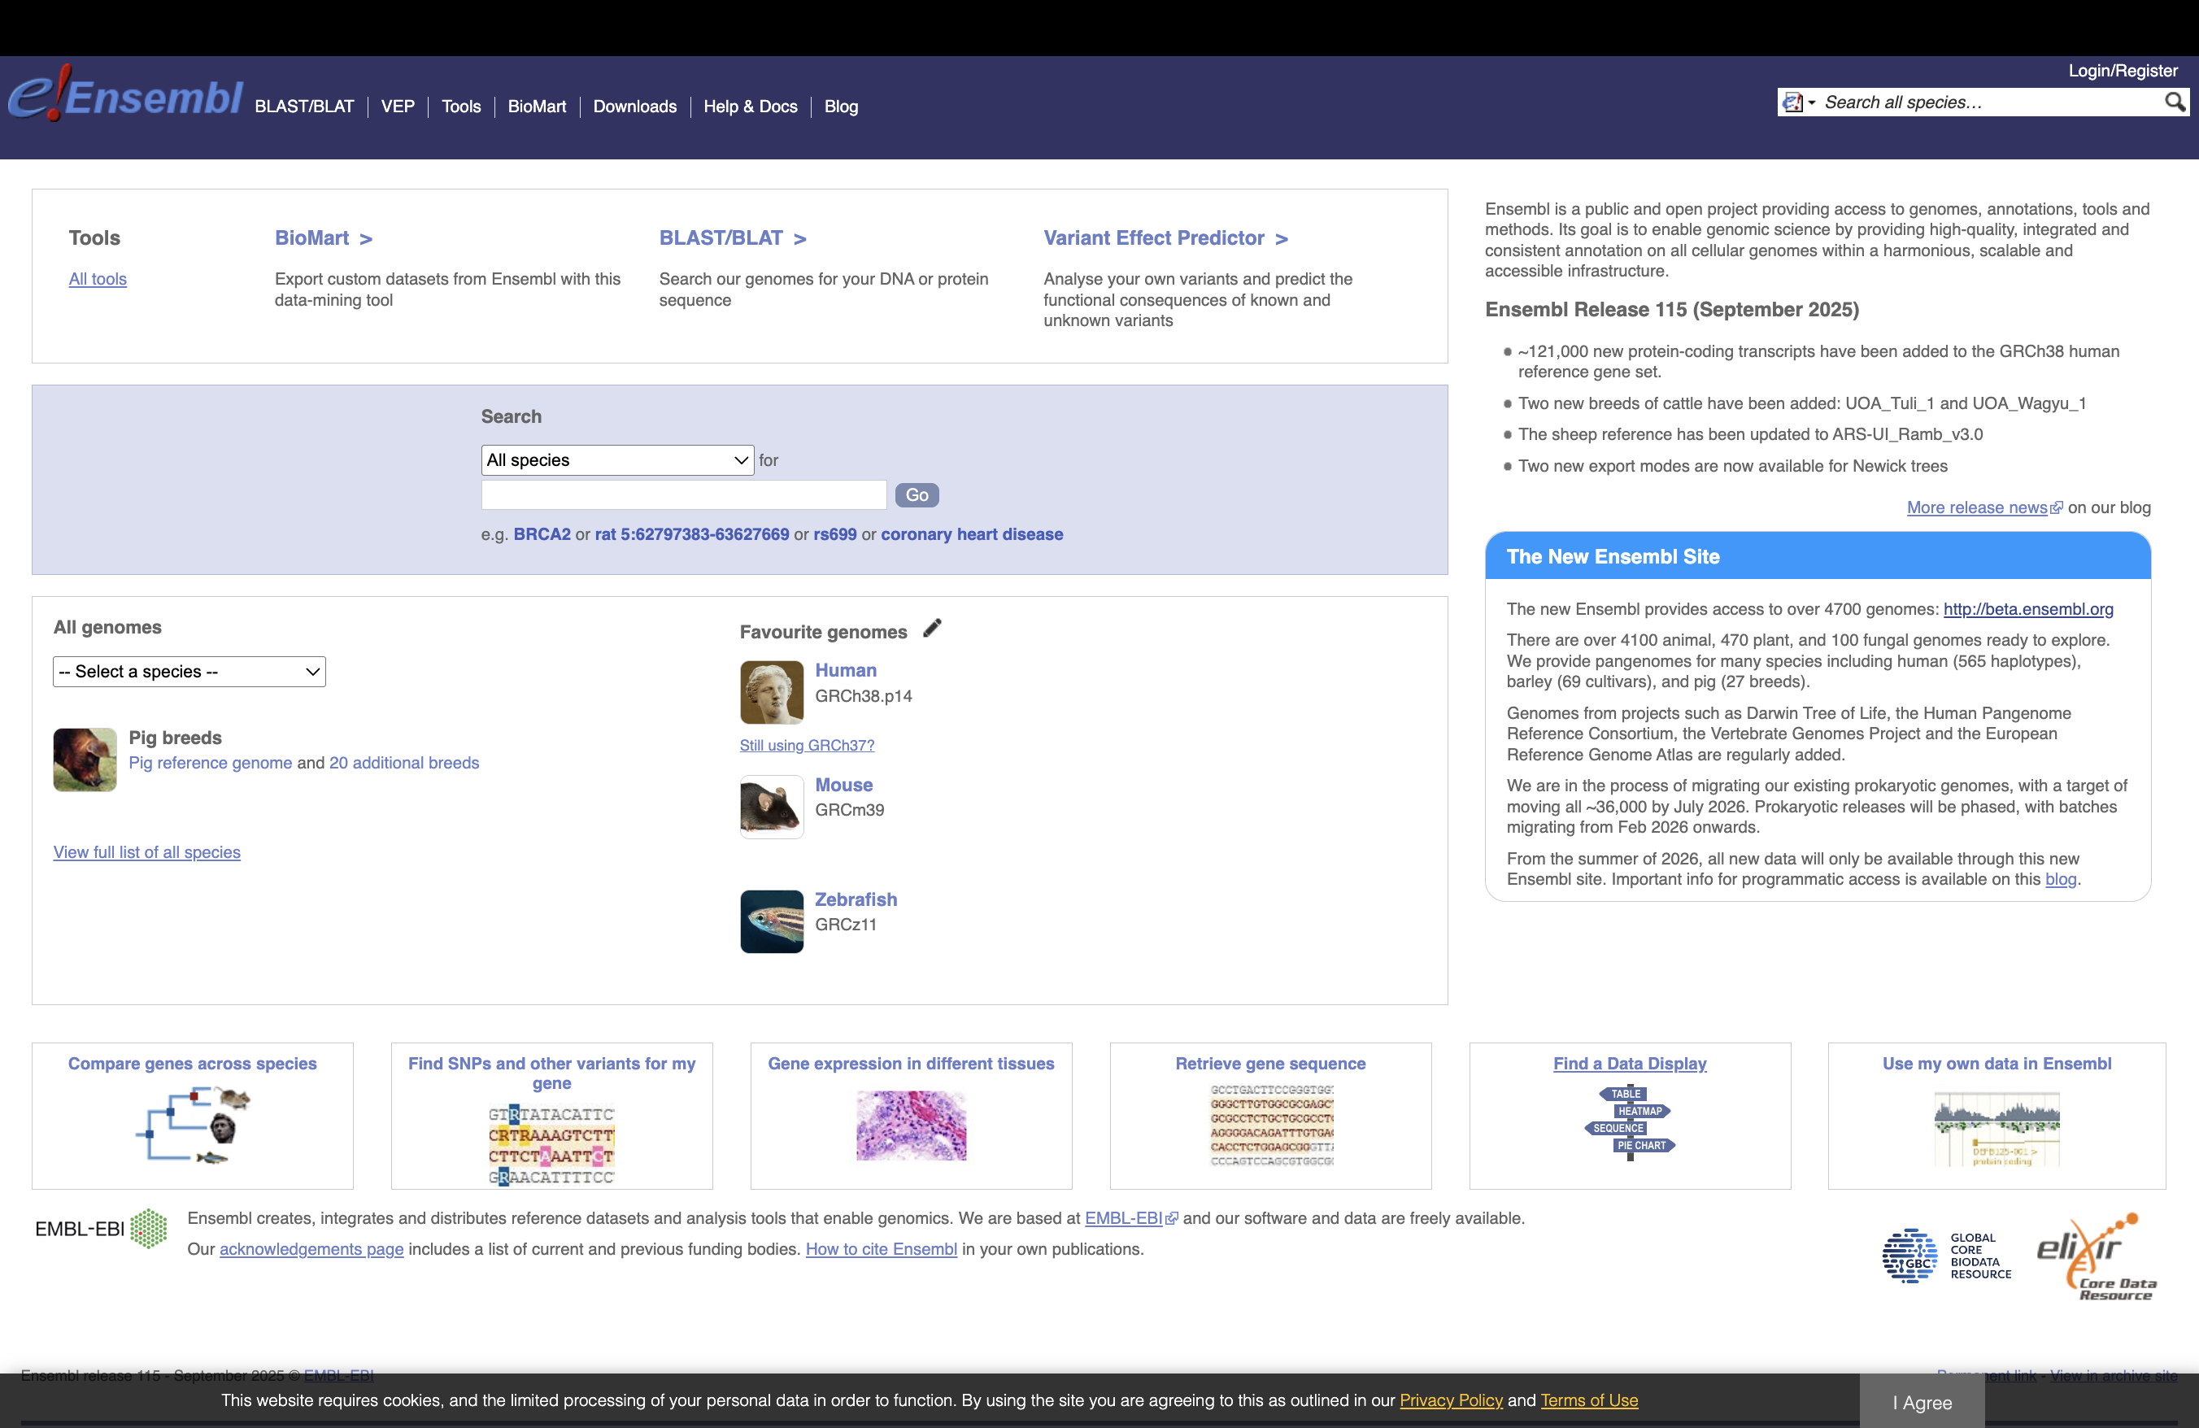
Task: Click I Agree on cookie banner
Action: pos(1921,1402)
